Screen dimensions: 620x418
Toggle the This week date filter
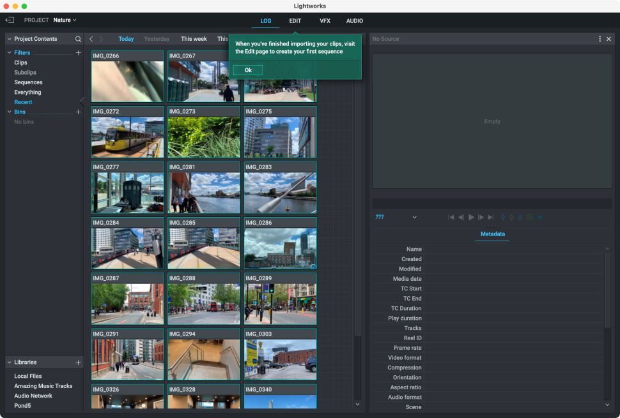[x=194, y=39]
